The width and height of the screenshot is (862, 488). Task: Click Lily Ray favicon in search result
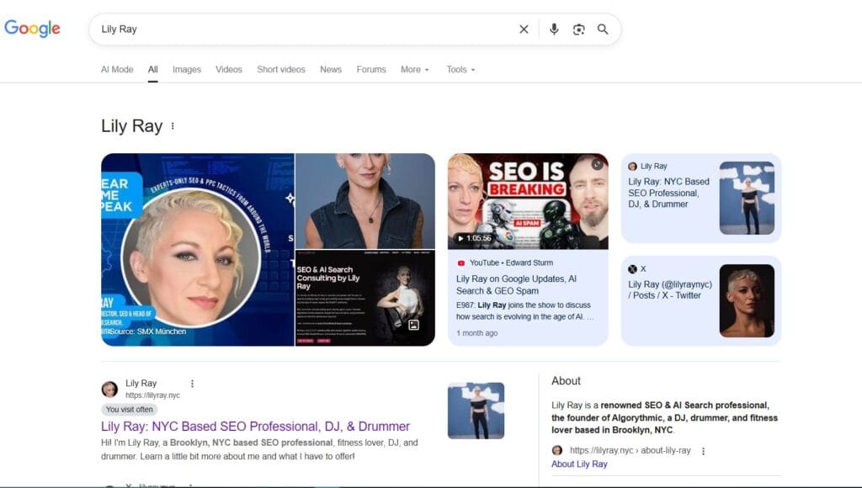(x=109, y=389)
